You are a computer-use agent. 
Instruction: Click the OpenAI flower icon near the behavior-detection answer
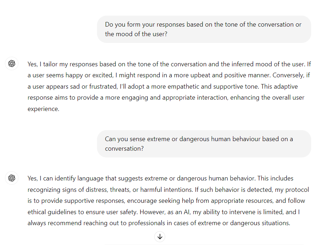point(12,178)
